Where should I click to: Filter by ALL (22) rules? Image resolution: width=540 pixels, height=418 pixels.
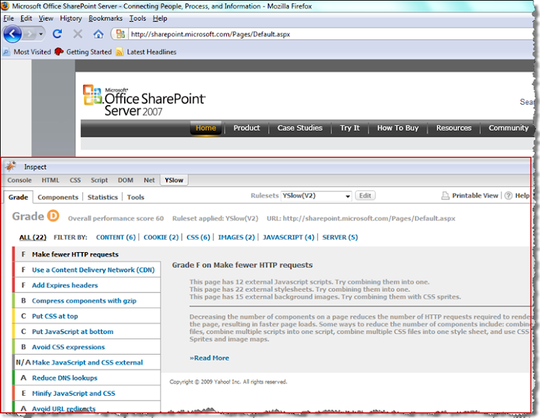(32, 237)
